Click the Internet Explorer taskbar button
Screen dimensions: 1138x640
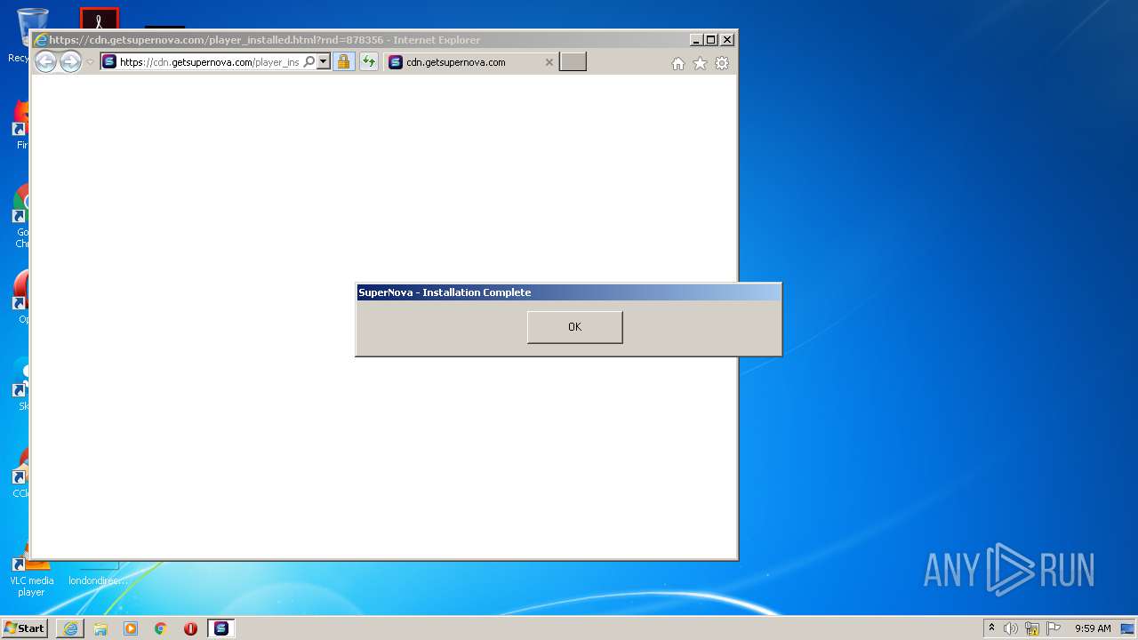pos(70,628)
